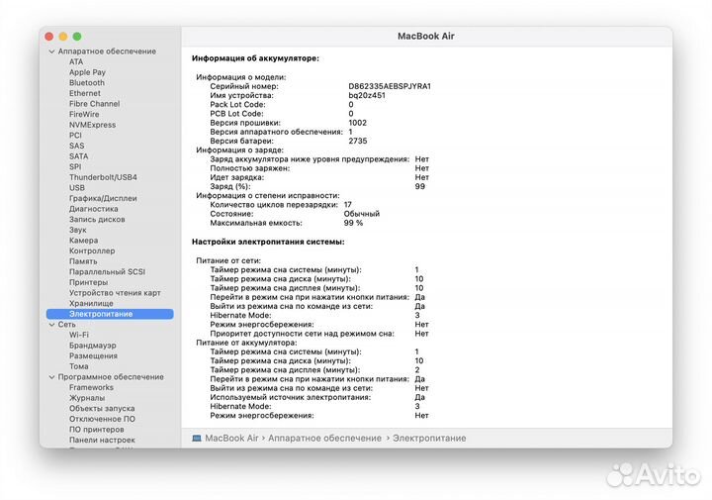Click Аппаратное обеспечение group label in sidebar
This screenshot has width=712, height=500.
107,51
